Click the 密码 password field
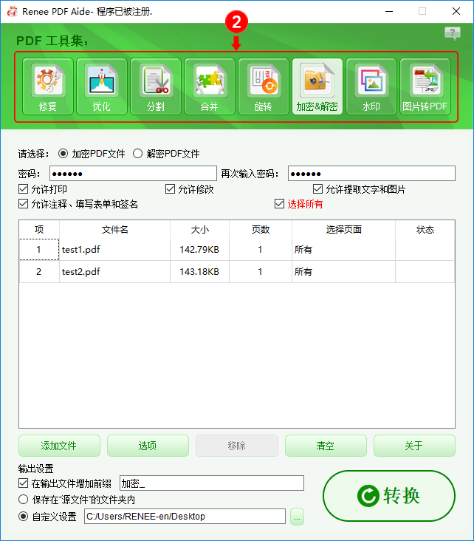 pyautogui.click(x=133, y=174)
